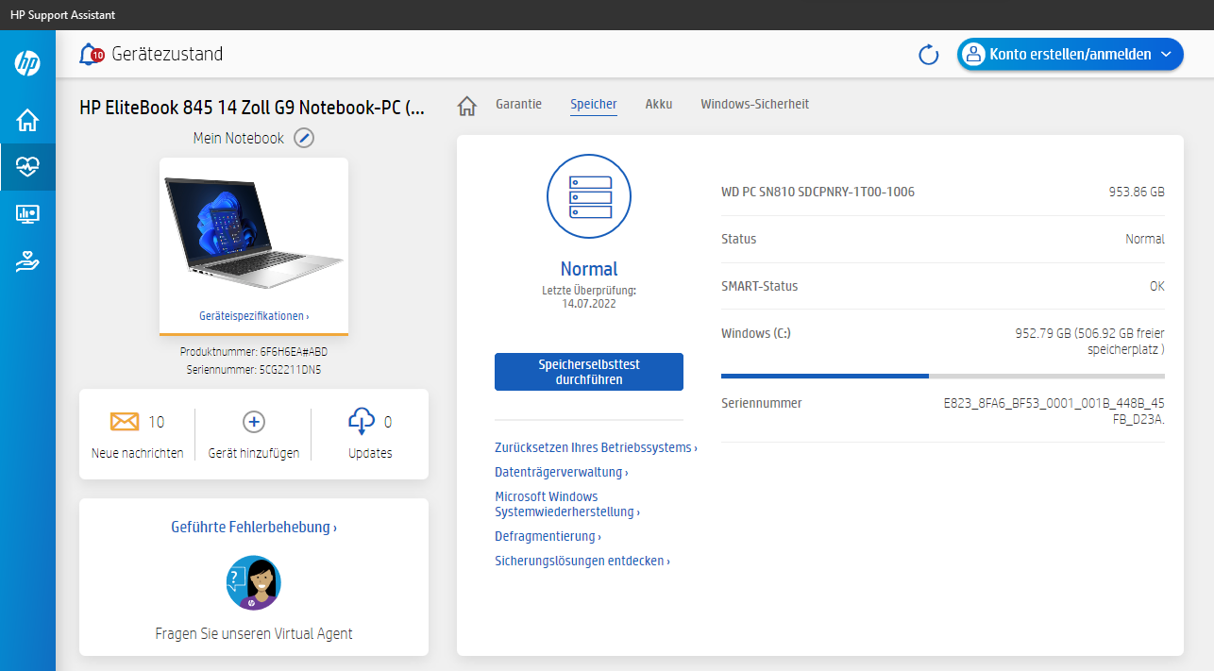Screen dimensions: 1214x671
Task: Select the Speicher tab
Action: [x=594, y=104]
